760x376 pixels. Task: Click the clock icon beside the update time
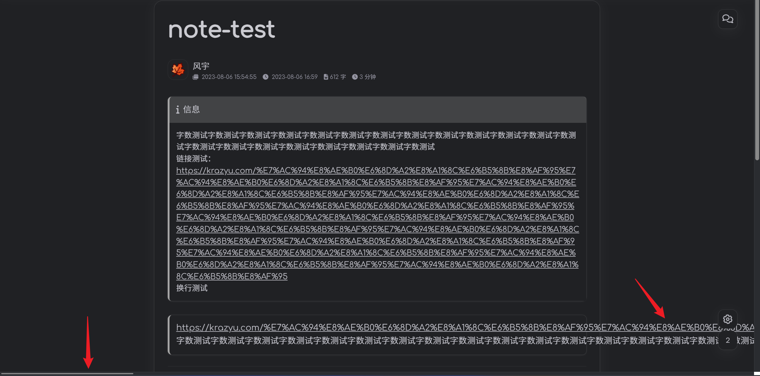[266, 77]
